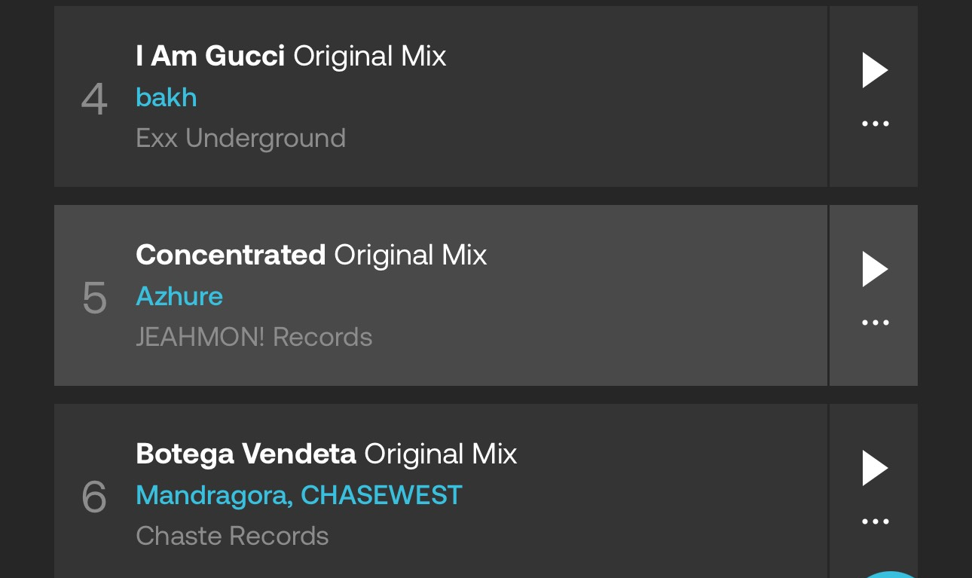Open the CHASEWEST artist page
972x578 pixels.
381,495
